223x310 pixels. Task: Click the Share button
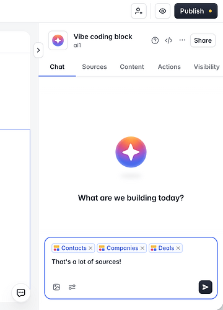203,40
